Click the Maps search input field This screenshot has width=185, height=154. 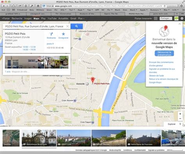click(x=34, y=26)
